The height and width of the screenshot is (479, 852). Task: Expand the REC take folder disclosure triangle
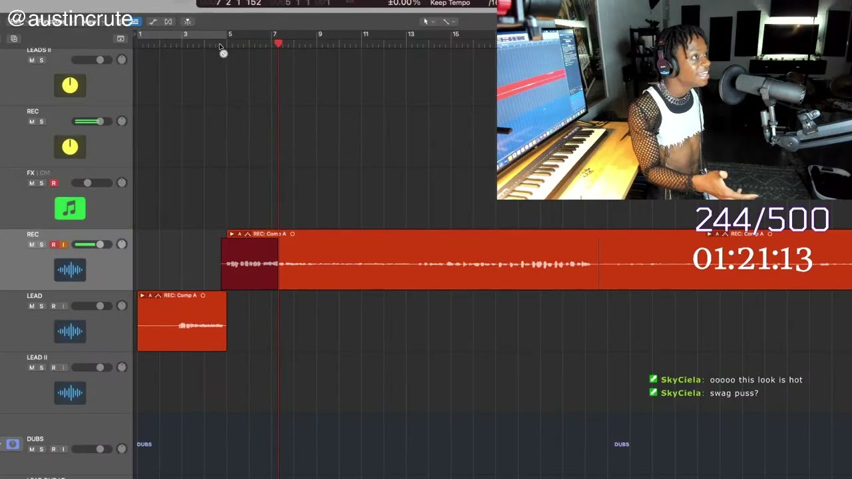click(x=231, y=234)
